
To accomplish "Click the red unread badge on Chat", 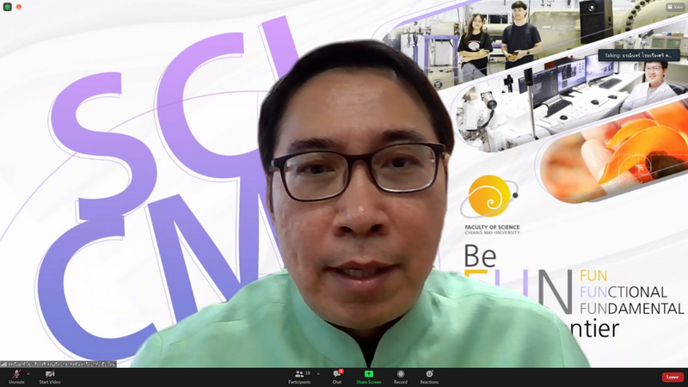I will pos(341,372).
